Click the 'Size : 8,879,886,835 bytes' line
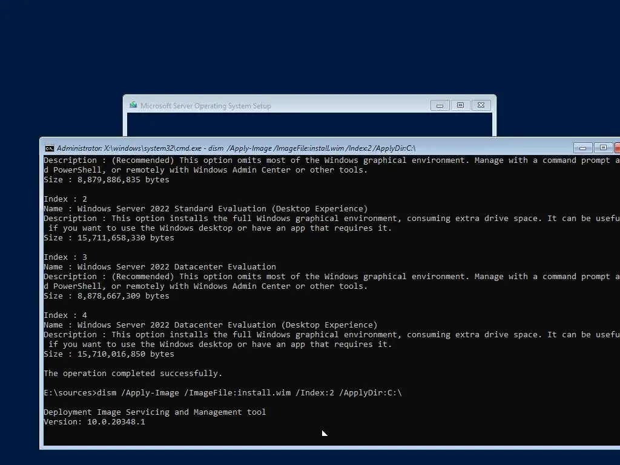The height and width of the screenshot is (465, 620). click(x=107, y=179)
